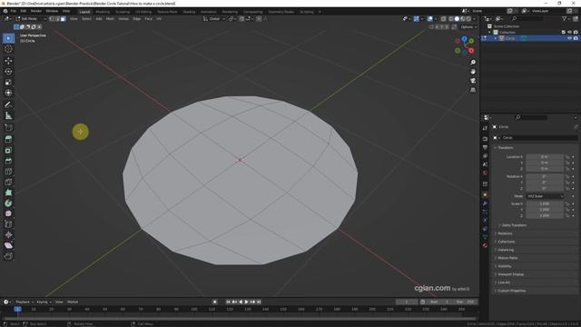Image resolution: width=581 pixels, height=327 pixels.
Task: Click the Location X value field
Action: point(545,157)
